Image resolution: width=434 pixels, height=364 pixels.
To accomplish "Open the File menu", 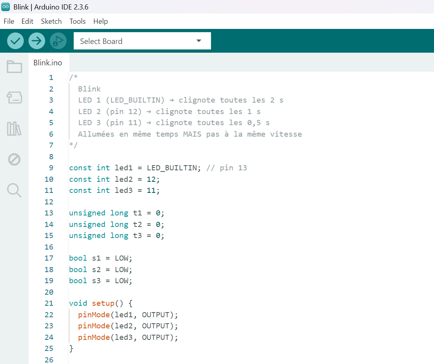I will [9, 21].
